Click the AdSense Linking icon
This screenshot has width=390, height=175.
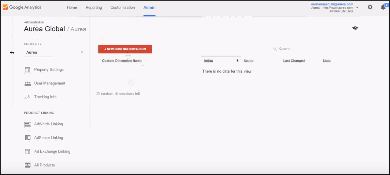tap(28, 138)
